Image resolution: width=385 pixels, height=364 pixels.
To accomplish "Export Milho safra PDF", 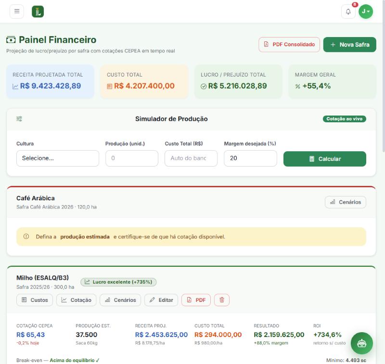I will click(x=196, y=300).
